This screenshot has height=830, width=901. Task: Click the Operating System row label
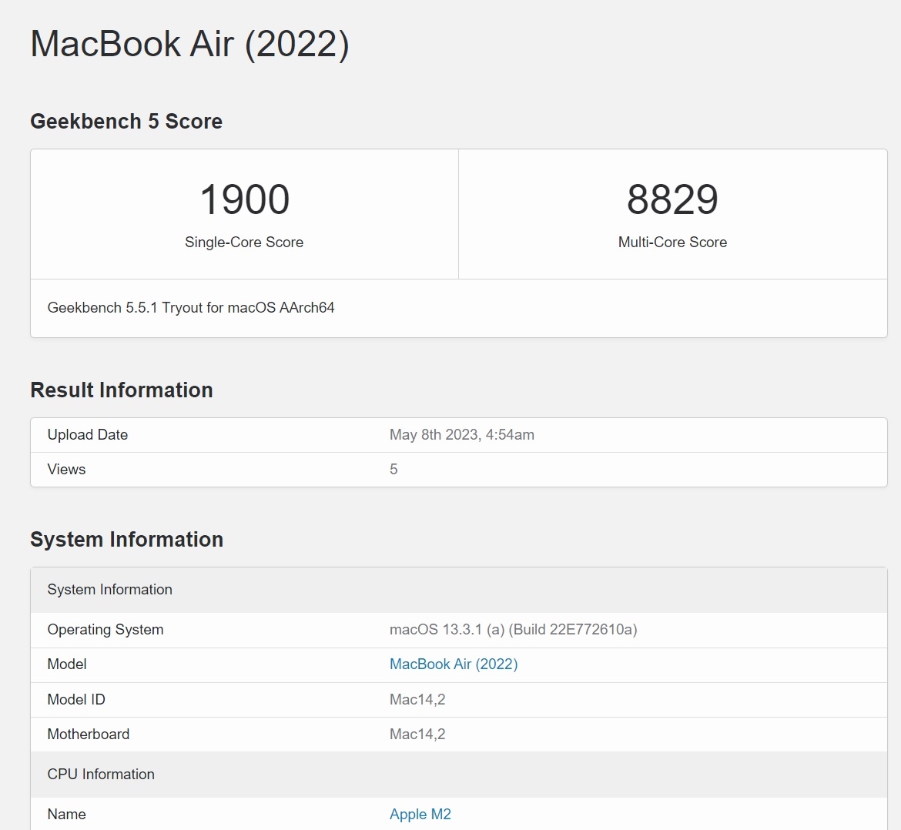[106, 630]
